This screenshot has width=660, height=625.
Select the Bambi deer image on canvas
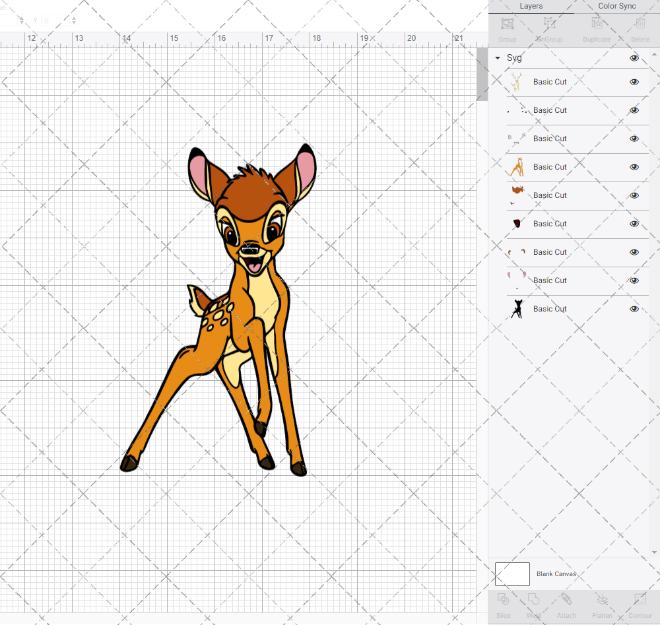click(218, 310)
